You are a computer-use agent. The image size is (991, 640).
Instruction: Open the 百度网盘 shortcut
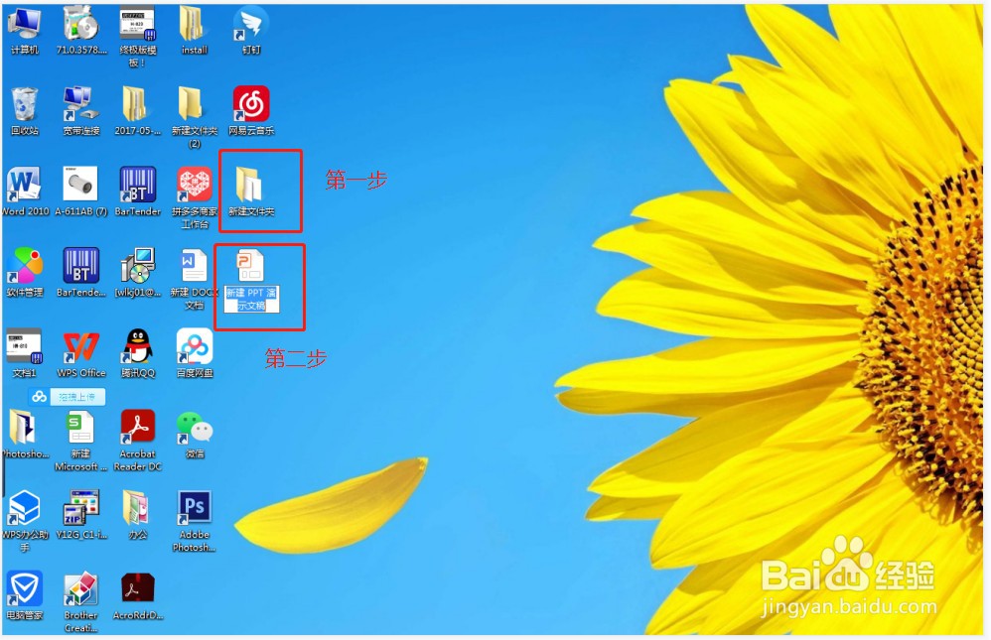pos(194,353)
